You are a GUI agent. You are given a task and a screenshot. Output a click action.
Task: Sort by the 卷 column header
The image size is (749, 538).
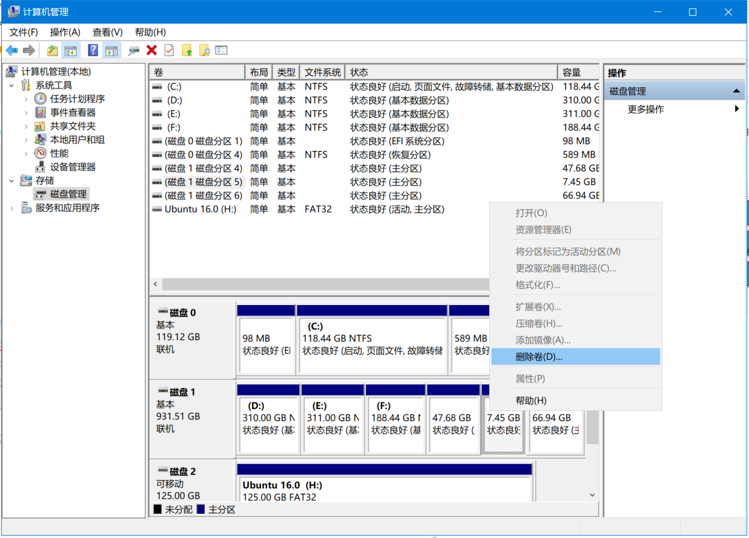click(197, 73)
